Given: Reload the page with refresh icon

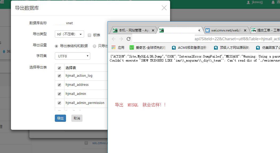Looking at the screenshot, I should pyautogui.click(x=129, y=39).
